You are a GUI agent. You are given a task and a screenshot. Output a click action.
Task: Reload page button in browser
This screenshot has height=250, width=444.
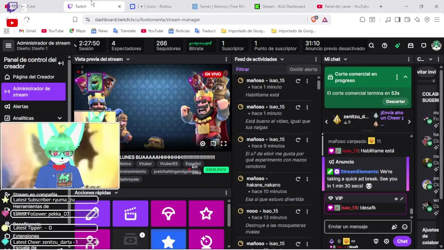click(x=27, y=20)
